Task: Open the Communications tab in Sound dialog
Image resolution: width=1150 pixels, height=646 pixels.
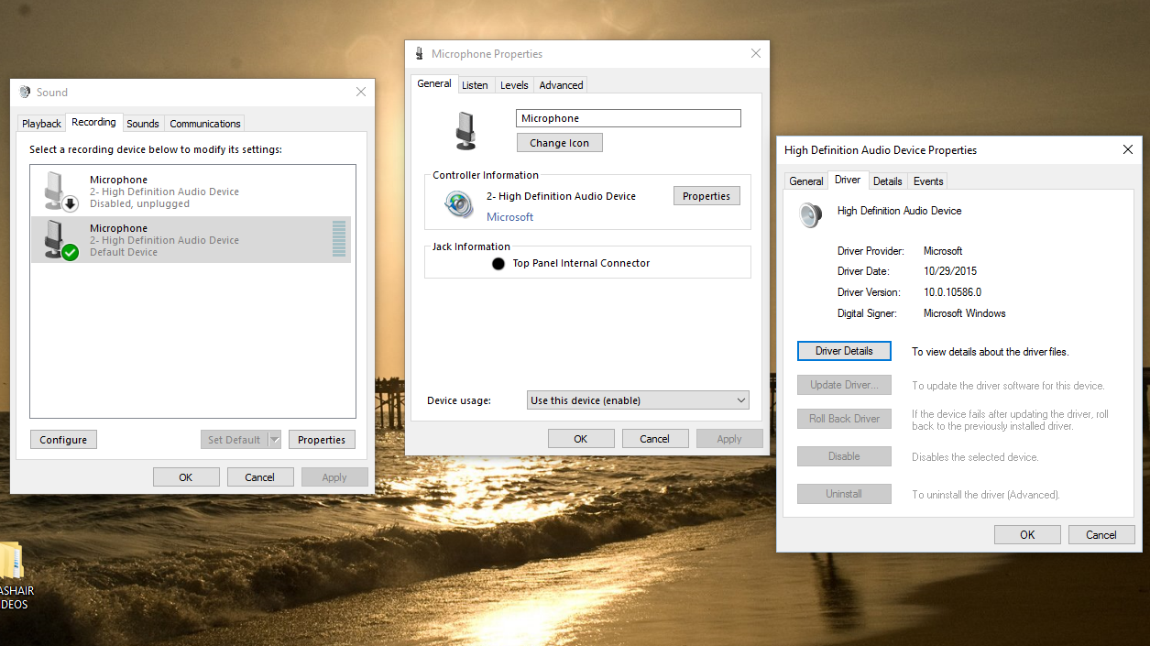Action: point(204,123)
